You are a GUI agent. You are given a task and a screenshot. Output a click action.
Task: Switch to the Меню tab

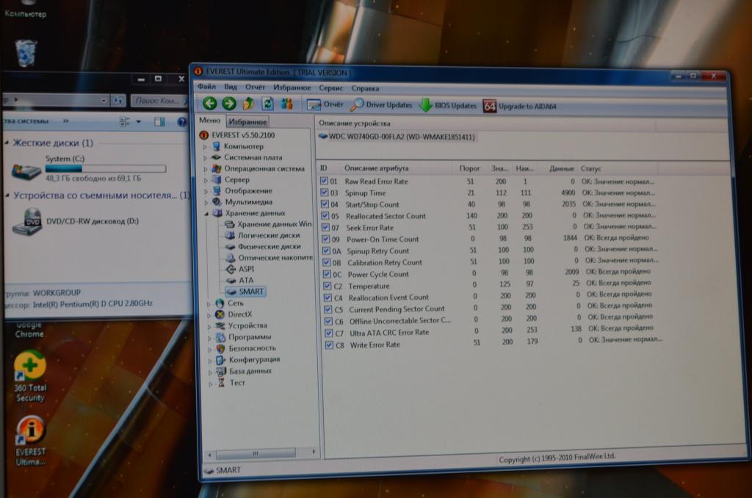[x=209, y=121]
